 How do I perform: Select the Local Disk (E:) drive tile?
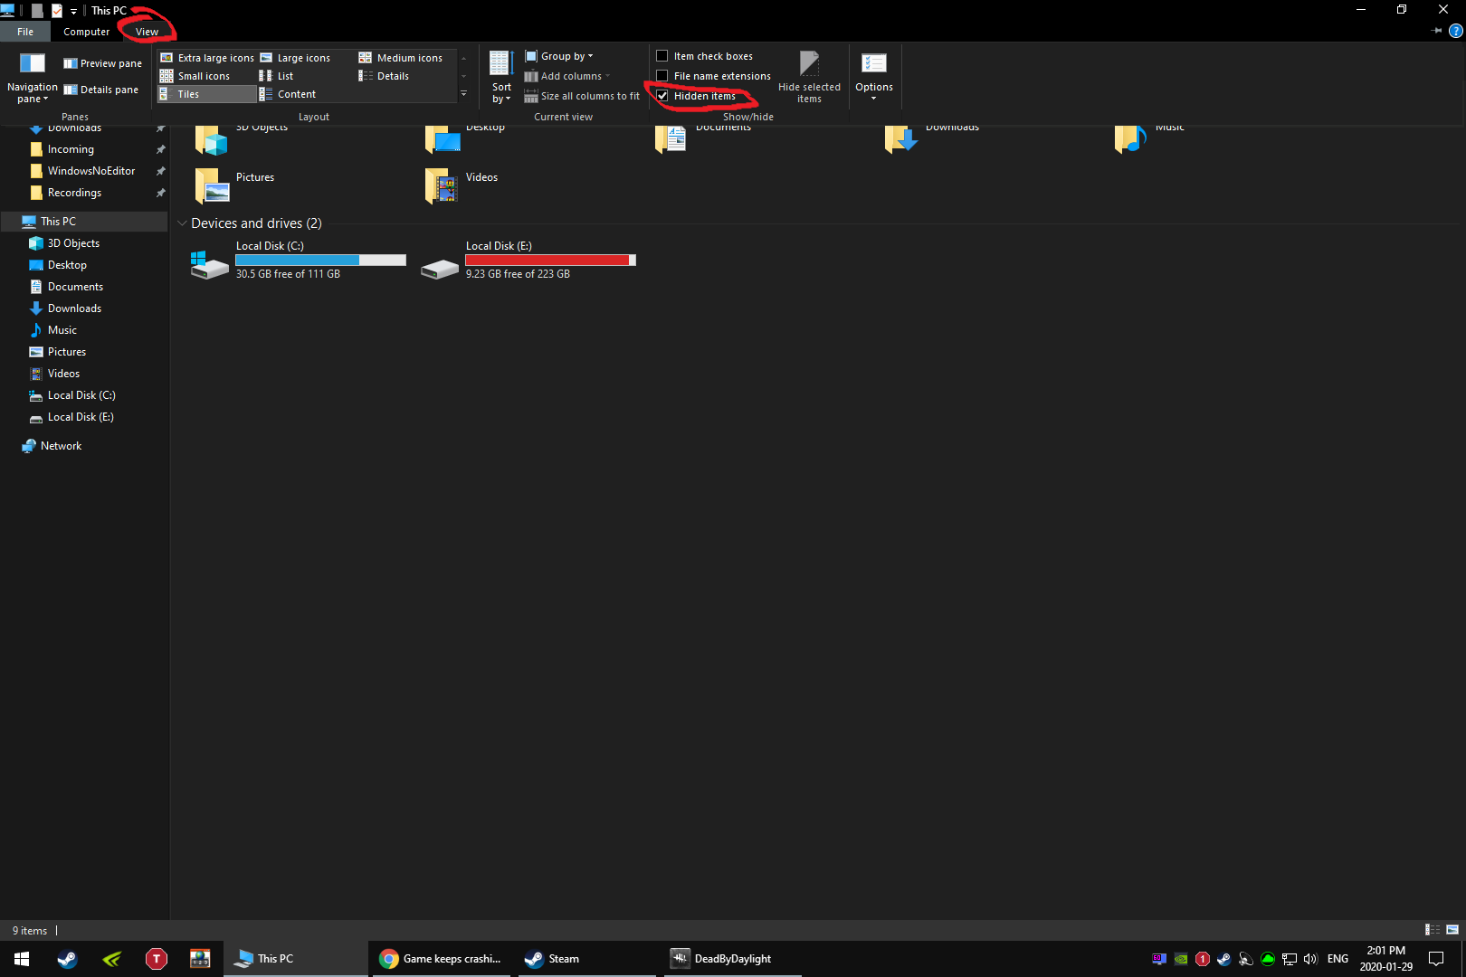[x=528, y=260]
